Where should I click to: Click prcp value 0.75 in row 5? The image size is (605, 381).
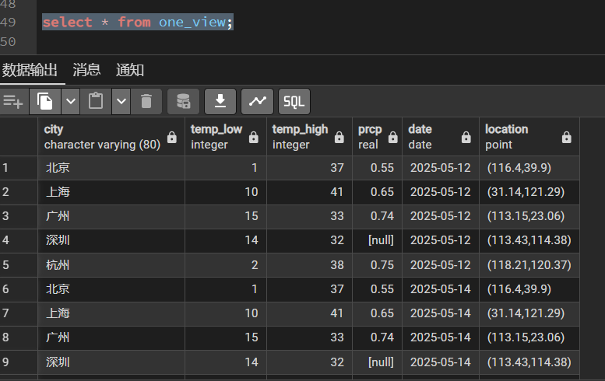point(378,265)
